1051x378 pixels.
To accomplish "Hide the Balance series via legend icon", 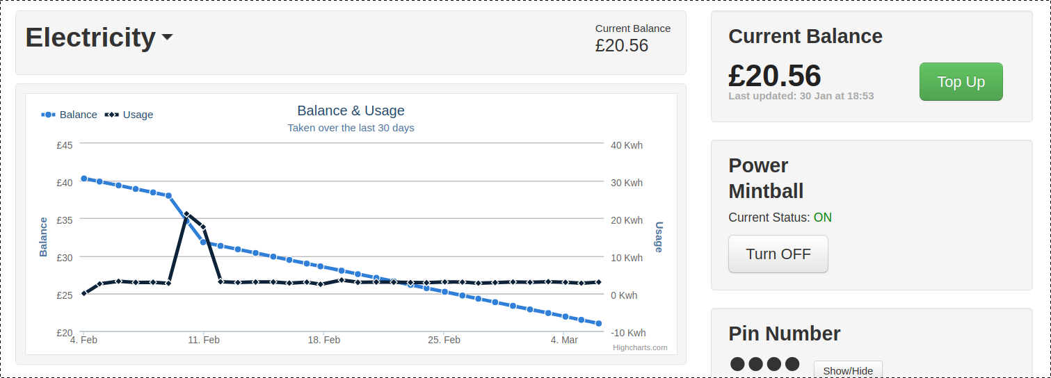I will [49, 115].
